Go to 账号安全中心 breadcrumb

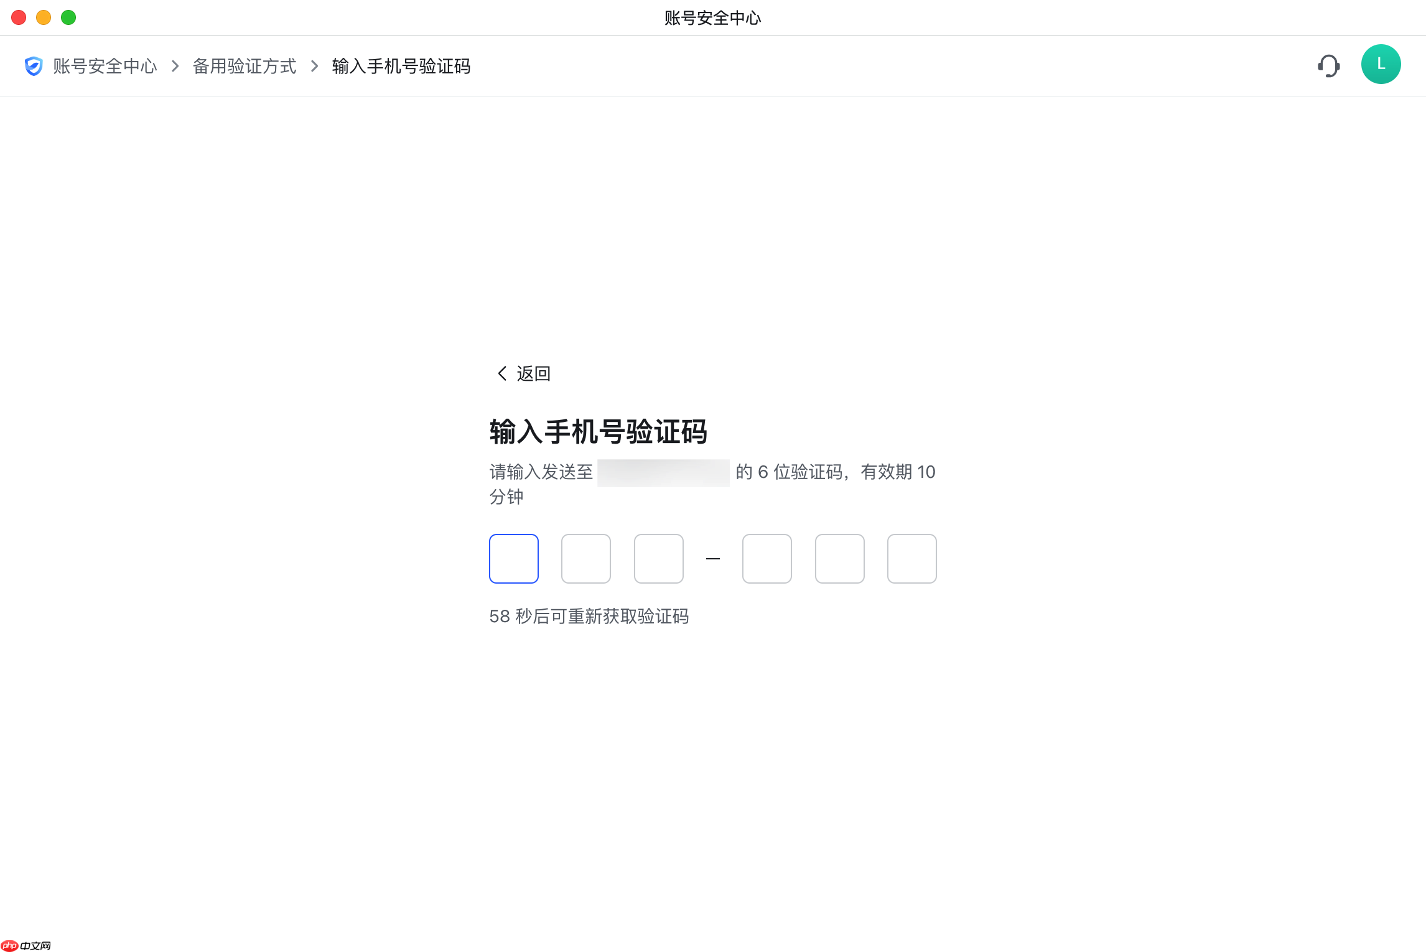point(105,66)
